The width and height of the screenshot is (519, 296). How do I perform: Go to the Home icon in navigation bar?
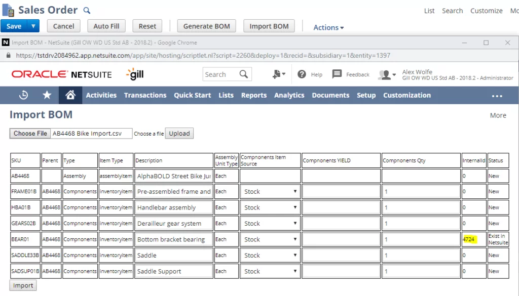(70, 95)
